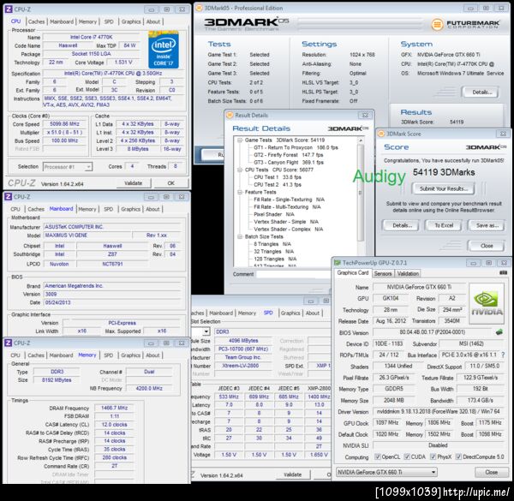
Task: Click Details... in the 3DMark Score dialog
Action: tap(402, 225)
